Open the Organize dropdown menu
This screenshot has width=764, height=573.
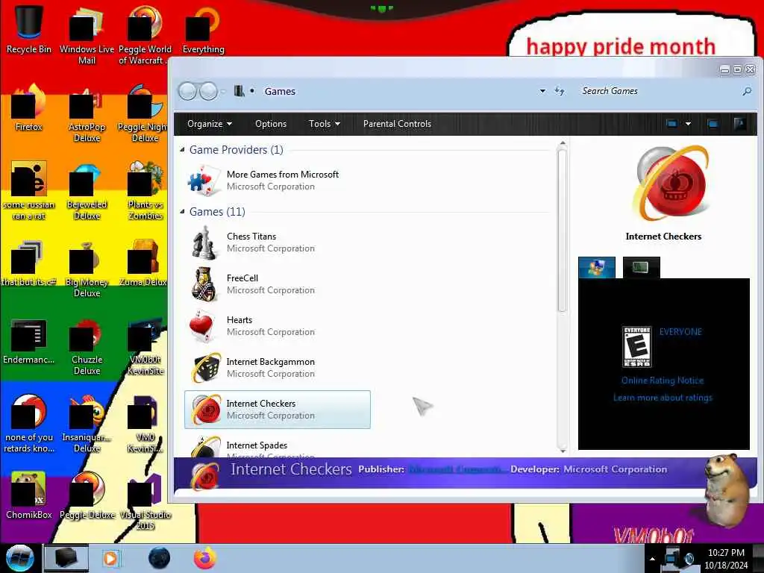[x=210, y=124]
